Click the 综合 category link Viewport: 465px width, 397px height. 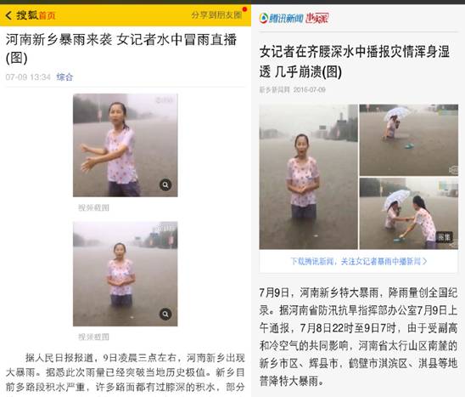[x=64, y=77]
